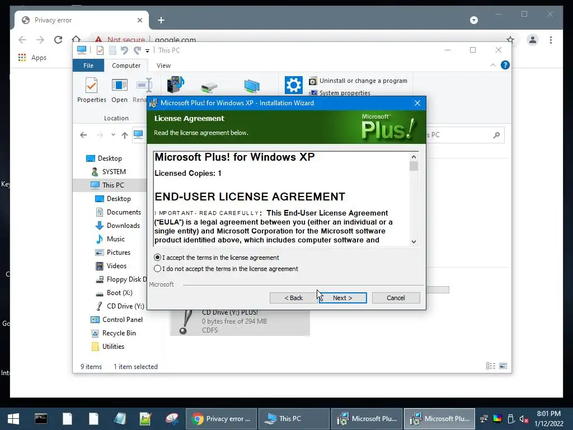Accept the terms in the license agreement
The height and width of the screenshot is (430, 573).
(157, 258)
